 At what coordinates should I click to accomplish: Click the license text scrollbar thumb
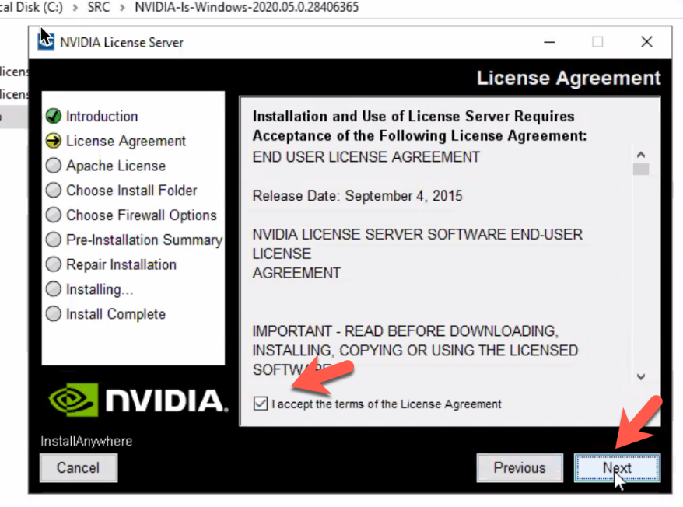click(x=641, y=169)
